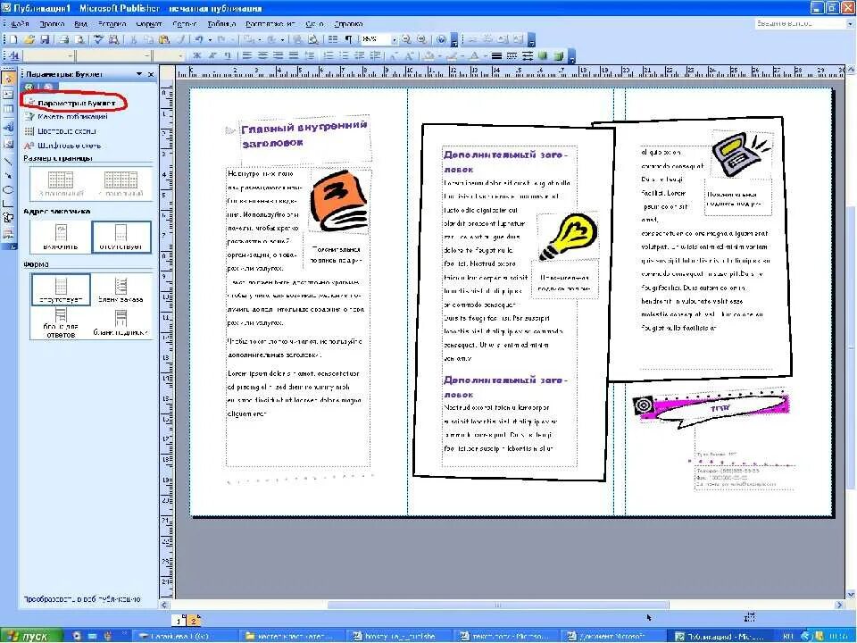The image size is (857, 643).
Task: Select the Oval drawing tool
Action: (x=8, y=189)
